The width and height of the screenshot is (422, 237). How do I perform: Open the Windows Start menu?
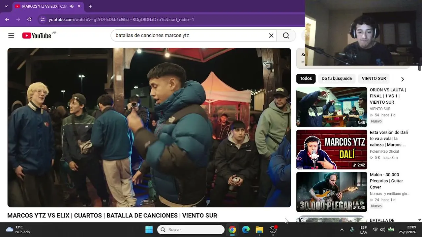click(x=149, y=230)
